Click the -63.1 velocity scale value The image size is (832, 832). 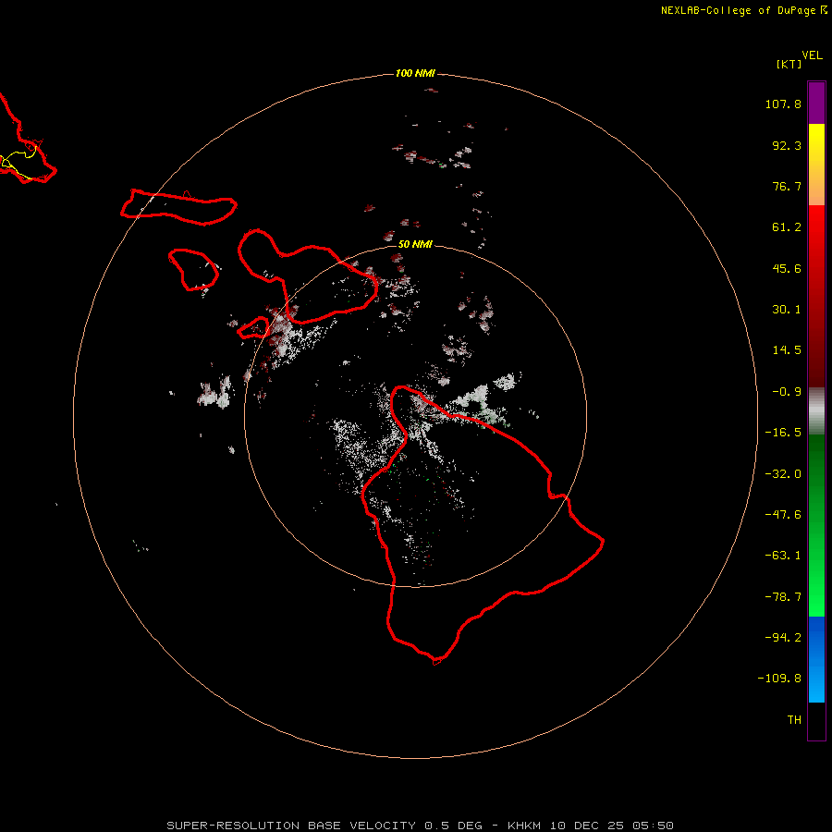coord(783,556)
